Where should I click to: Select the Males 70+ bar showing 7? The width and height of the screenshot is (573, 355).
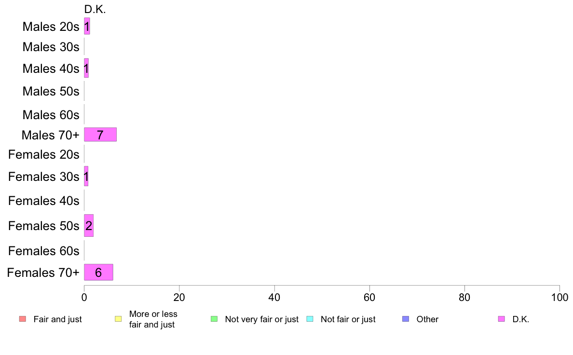coord(100,135)
